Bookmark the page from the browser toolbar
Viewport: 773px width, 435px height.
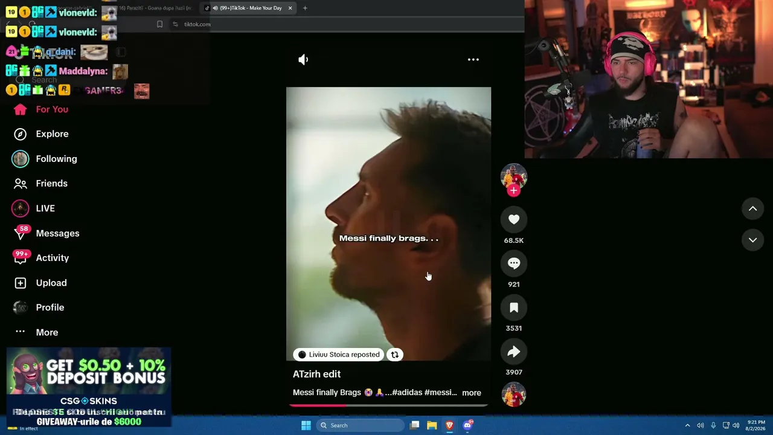click(x=159, y=24)
